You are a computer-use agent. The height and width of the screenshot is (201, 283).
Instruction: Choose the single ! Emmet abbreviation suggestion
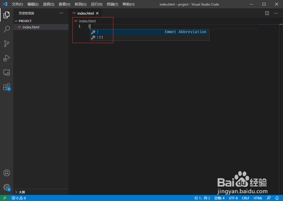150,32
